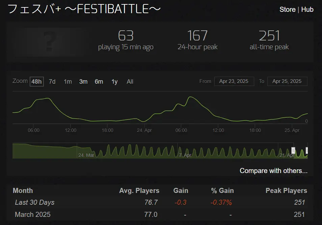The height and width of the screenshot is (225, 322).
Task: Open the Store link
Action: coord(287,9)
